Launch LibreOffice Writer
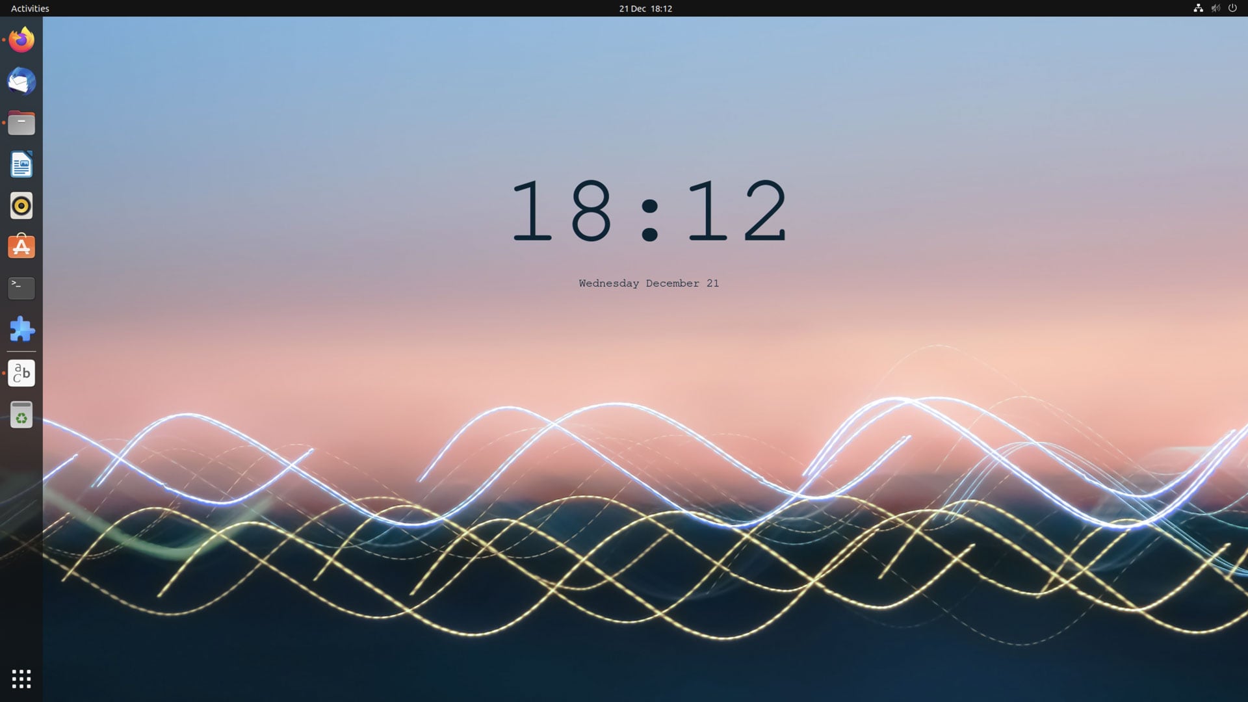The width and height of the screenshot is (1248, 702). (x=21, y=164)
